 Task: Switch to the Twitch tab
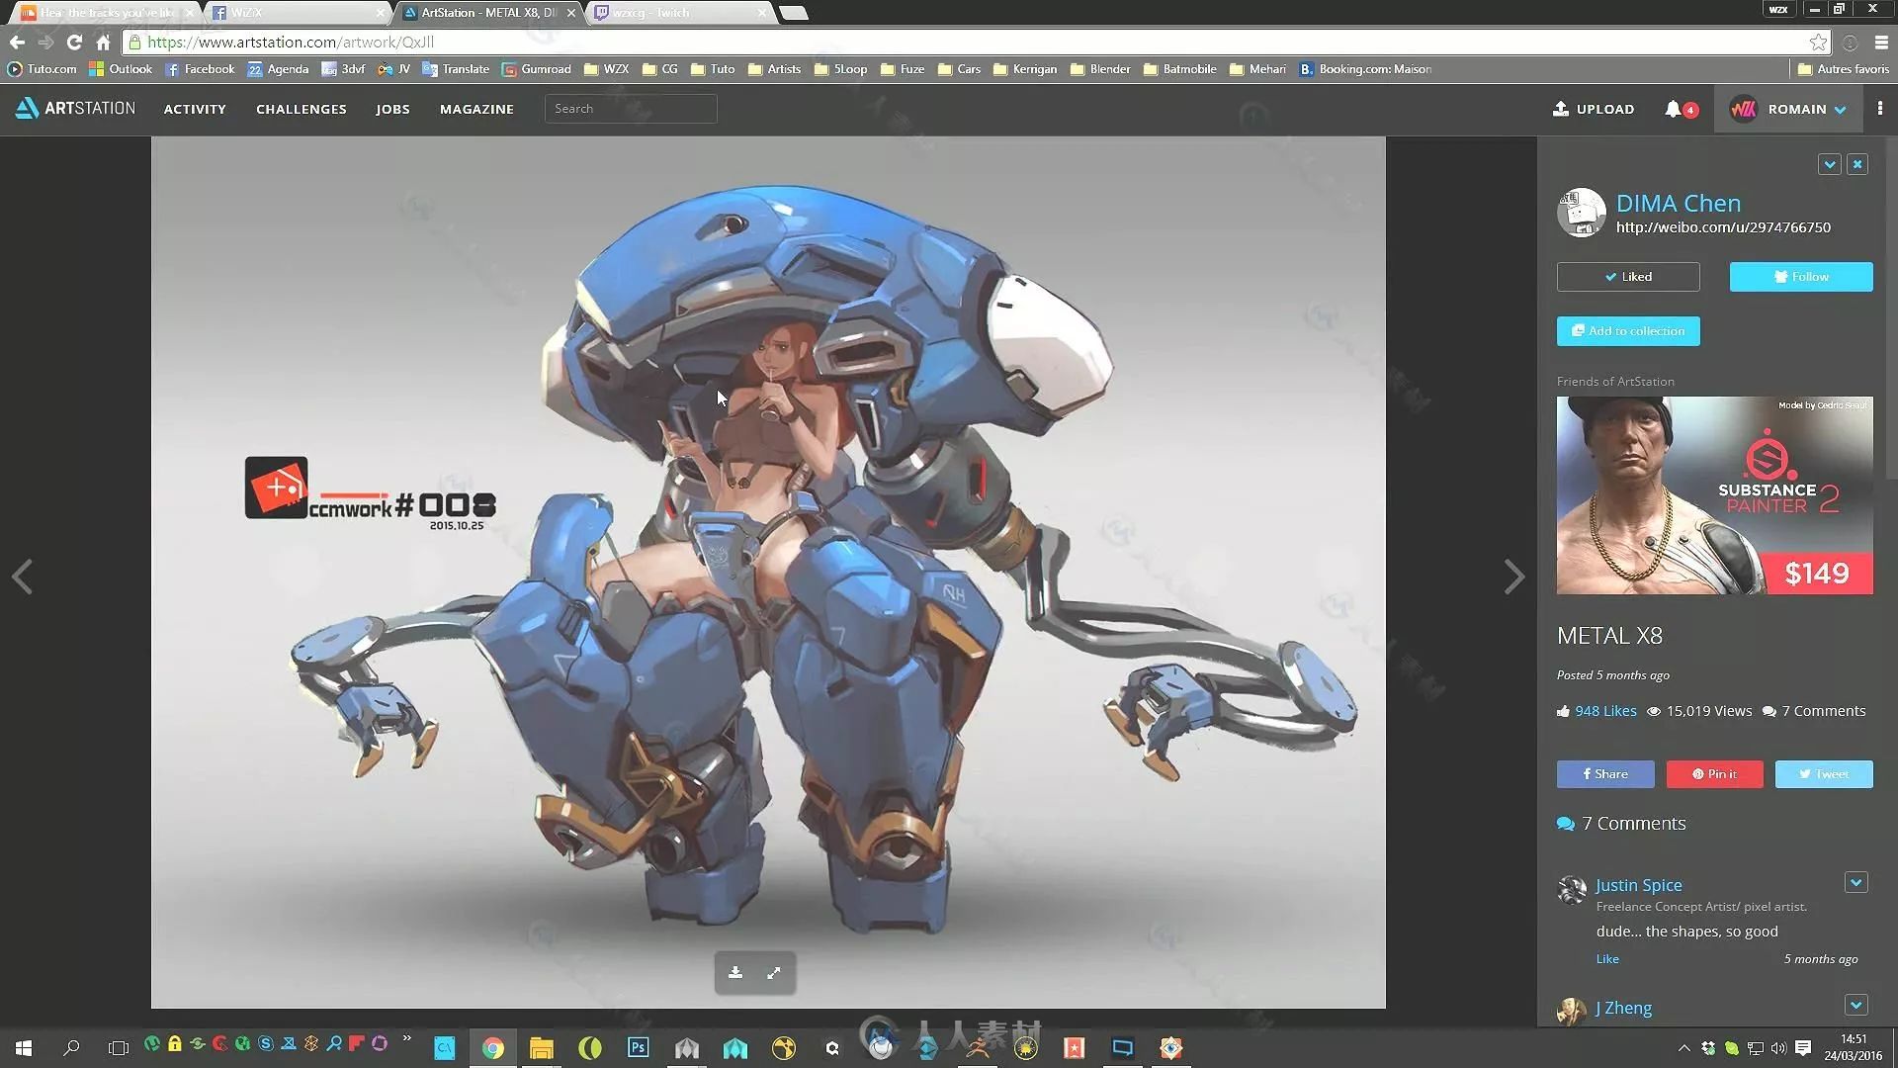(679, 13)
